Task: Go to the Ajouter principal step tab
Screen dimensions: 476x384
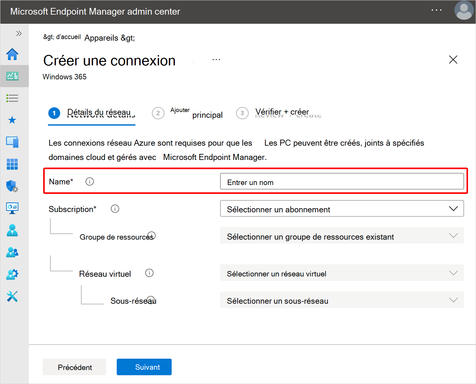Action: click(x=187, y=113)
